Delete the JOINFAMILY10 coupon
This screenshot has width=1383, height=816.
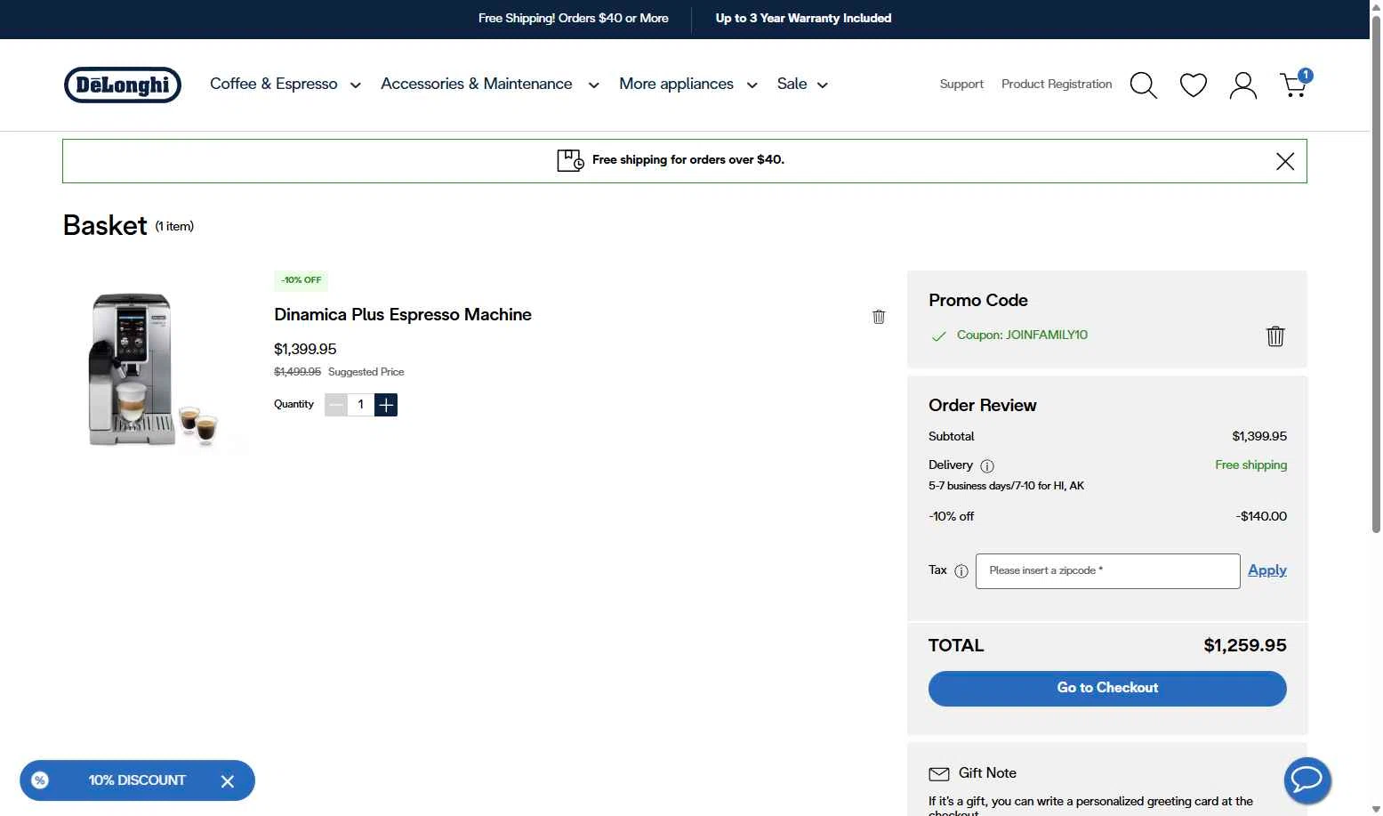(1275, 335)
